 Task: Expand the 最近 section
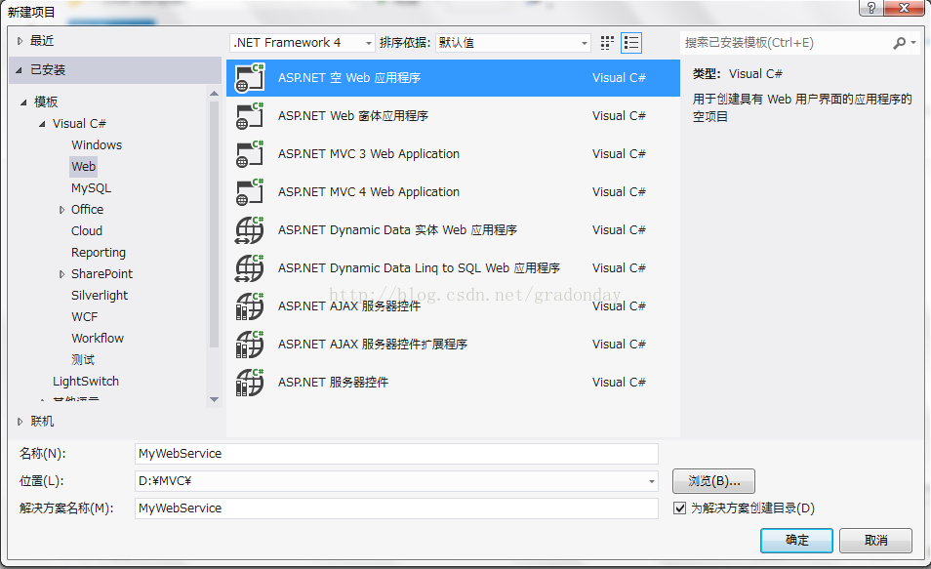(x=20, y=41)
